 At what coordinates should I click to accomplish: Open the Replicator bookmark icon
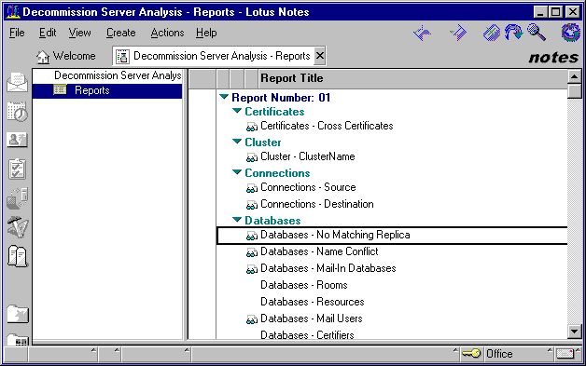17,198
